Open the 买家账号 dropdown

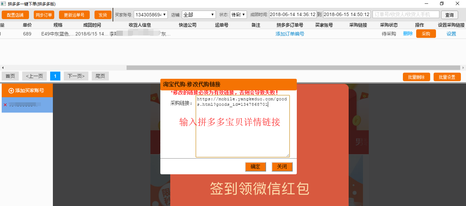(x=151, y=15)
